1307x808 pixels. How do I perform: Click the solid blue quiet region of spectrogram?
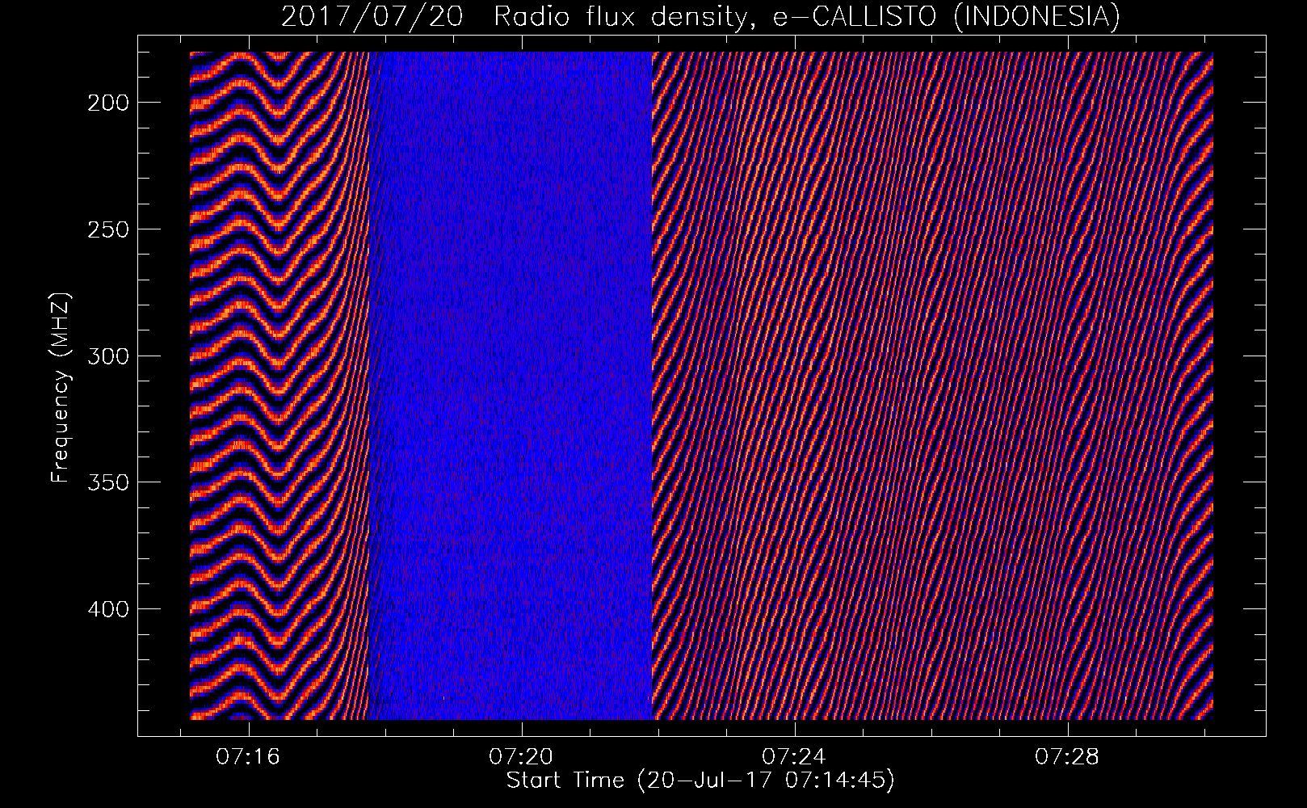[x=511, y=385]
